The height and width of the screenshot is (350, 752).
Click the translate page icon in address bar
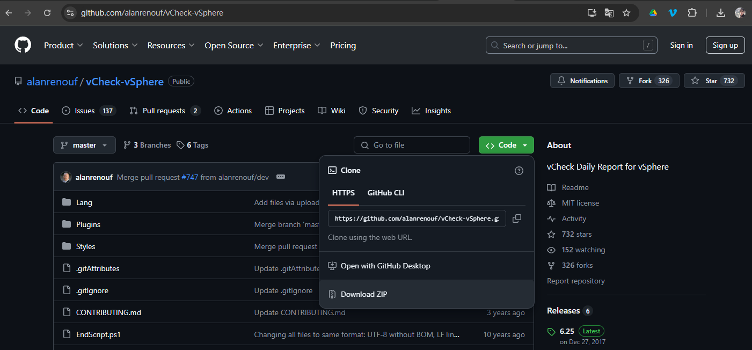(x=609, y=13)
